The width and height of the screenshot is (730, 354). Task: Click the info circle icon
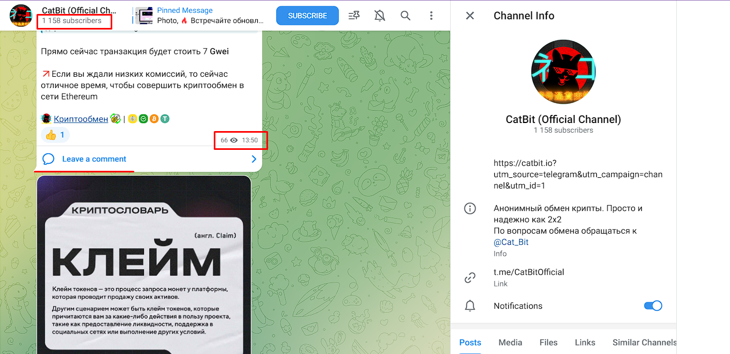click(470, 208)
